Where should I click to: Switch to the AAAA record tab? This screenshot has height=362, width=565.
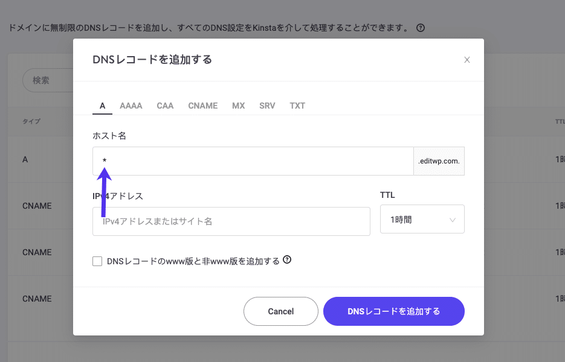click(x=131, y=106)
